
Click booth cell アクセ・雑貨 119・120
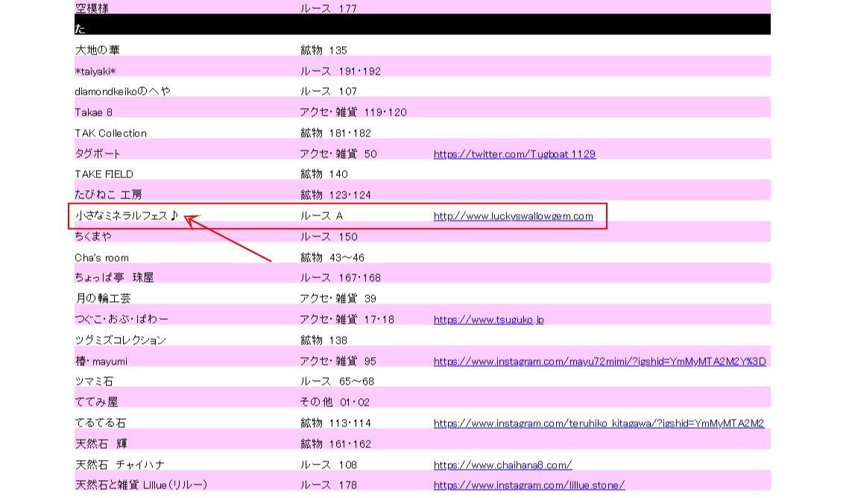coord(353,113)
